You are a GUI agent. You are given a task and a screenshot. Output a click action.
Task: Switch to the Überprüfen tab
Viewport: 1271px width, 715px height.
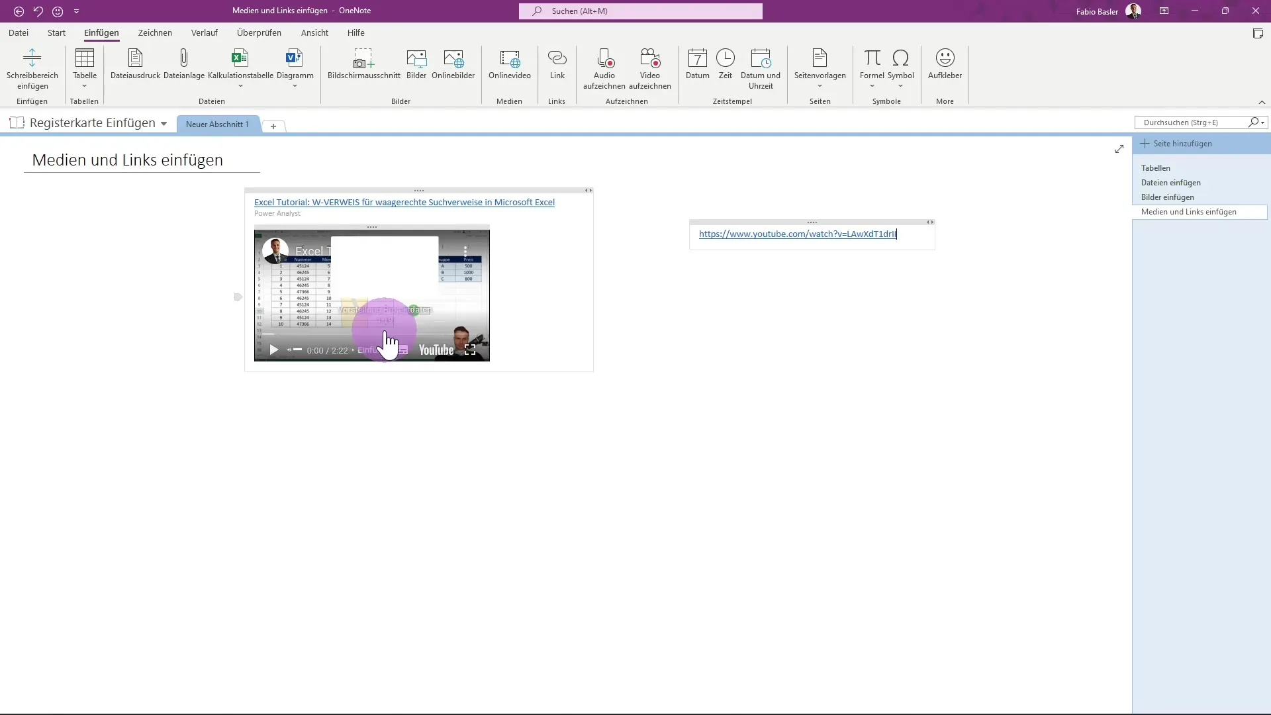tap(259, 32)
